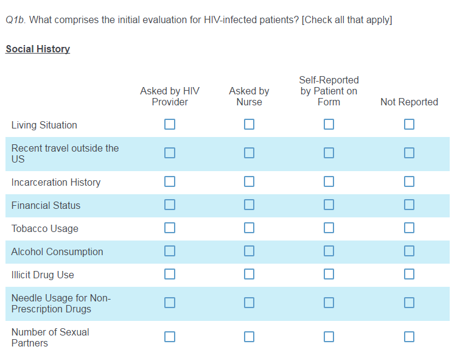Tick Needle Usage Not Reported checkbox
The height and width of the screenshot is (355, 457).
[x=409, y=303]
